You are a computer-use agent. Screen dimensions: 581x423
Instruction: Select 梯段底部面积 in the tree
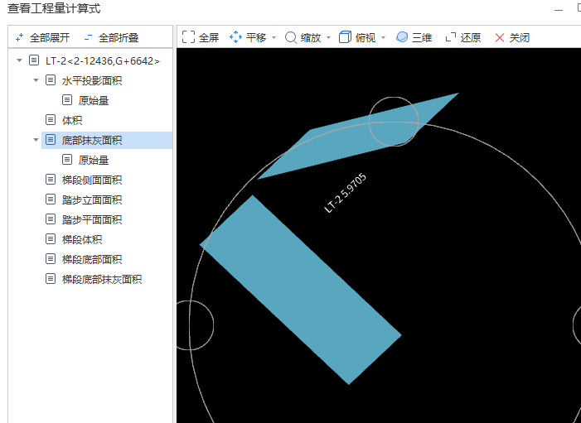[x=92, y=259]
